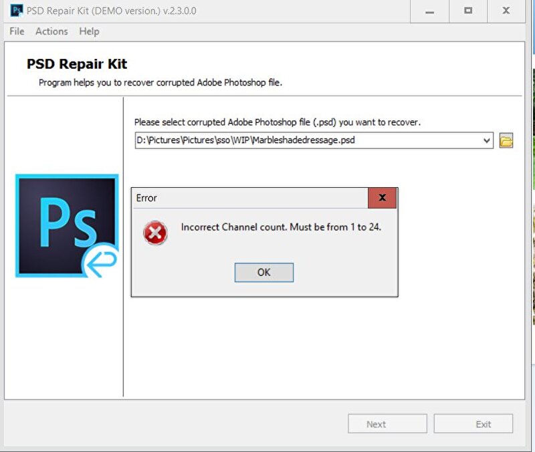Maximize the PSD Repair Kit window
The image size is (535, 452).
pyautogui.click(x=468, y=11)
